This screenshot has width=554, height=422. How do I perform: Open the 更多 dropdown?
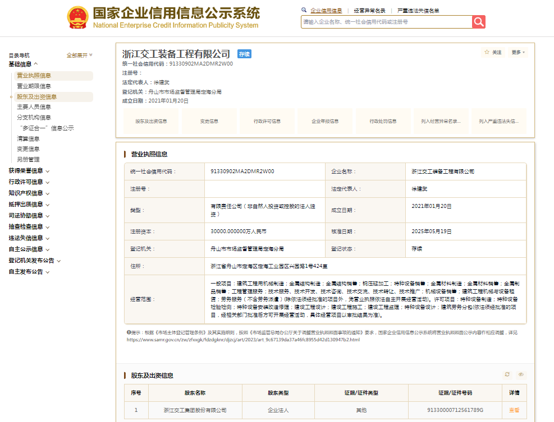(518, 52)
